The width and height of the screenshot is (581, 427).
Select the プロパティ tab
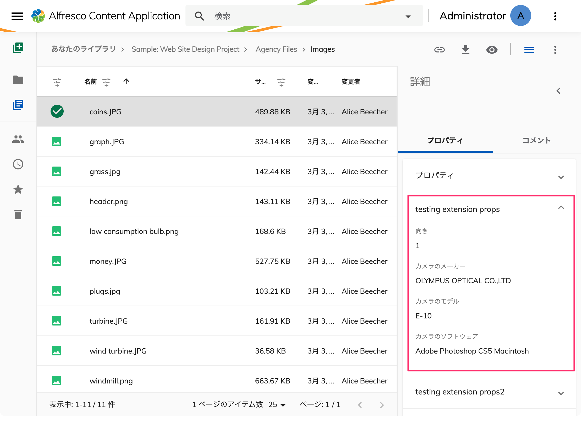pos(445,140)
